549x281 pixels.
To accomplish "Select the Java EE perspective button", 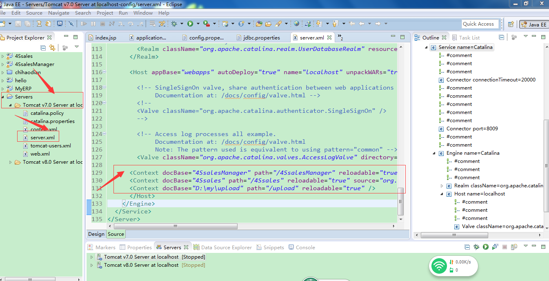I will 533,24.
